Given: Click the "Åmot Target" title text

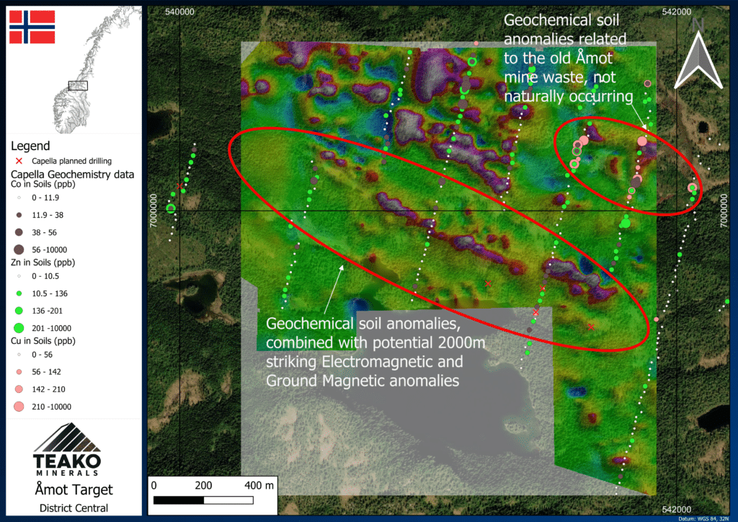Looking at the screenshot, I should point(74,490).
